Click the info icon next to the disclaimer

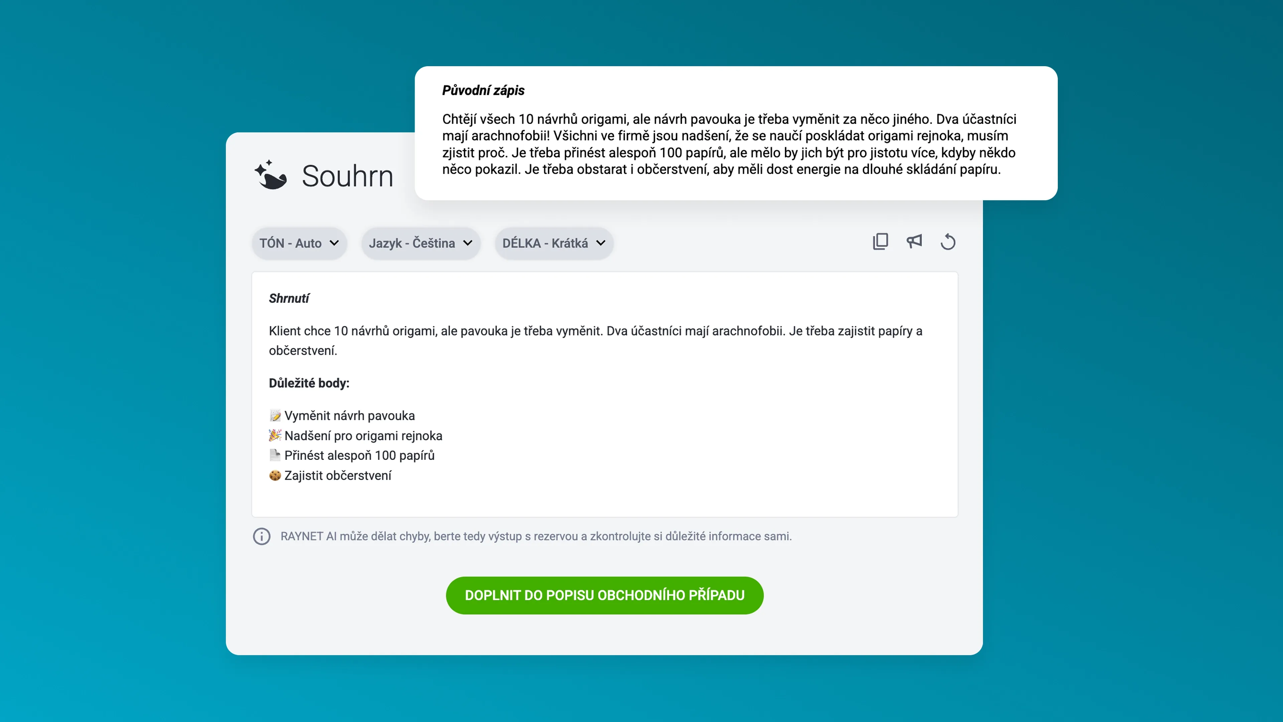[x=262, y=536]
